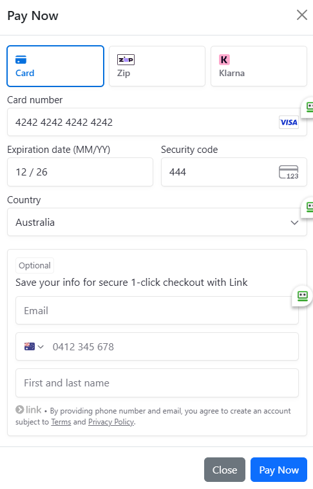
Task: Click the Klarna pink K logo
Action: [224, 59]
